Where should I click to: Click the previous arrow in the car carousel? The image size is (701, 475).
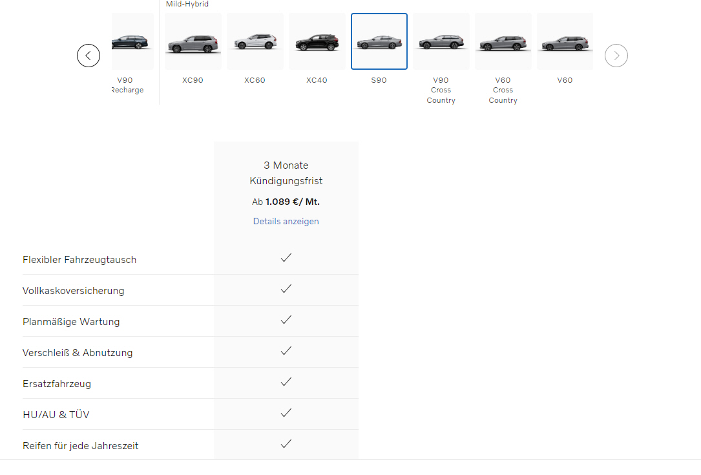(x=89, y=56)
